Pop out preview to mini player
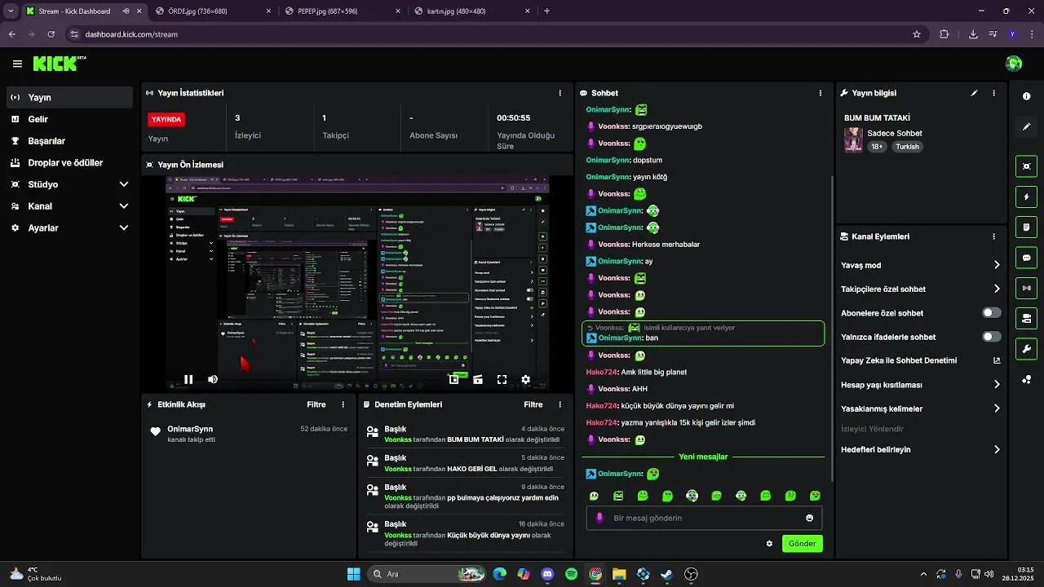 point(454,379)
